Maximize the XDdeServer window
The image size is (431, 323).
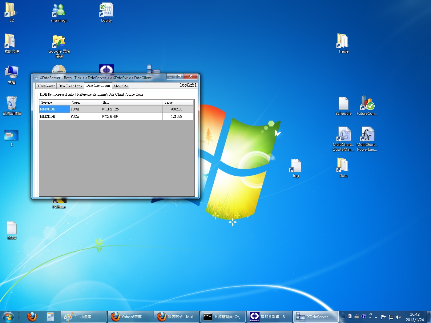pyautogui.click(x=179, y=76)
